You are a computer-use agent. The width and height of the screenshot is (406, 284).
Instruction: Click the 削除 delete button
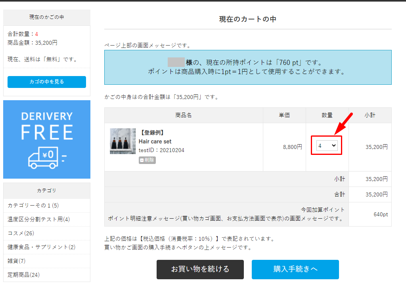147,160
